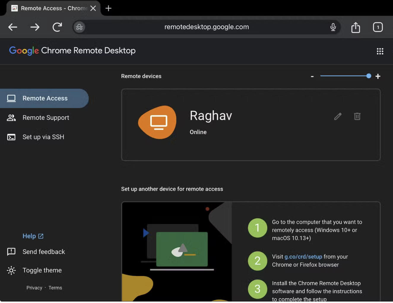
Task: Click the Remote Support people icon
Action: click(x=11, y=118)
